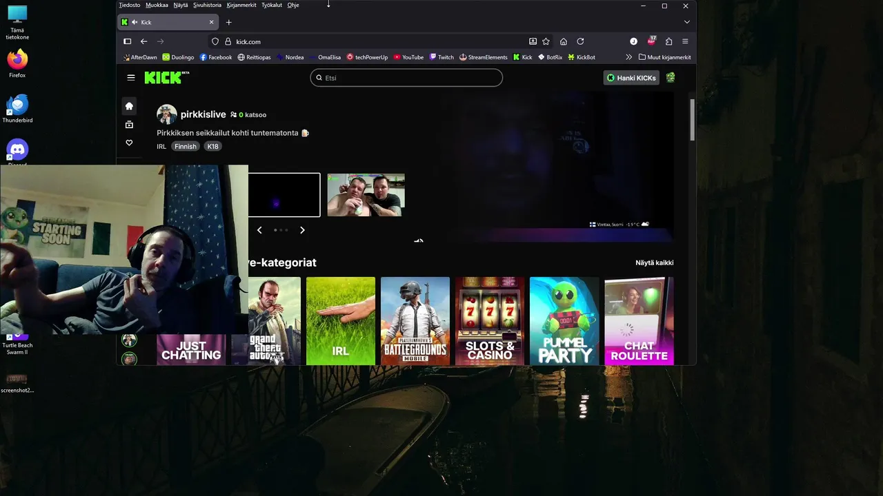Reload the current page
Image resolution: width=883 pixels, height=496 pixels.
point(580,41)
